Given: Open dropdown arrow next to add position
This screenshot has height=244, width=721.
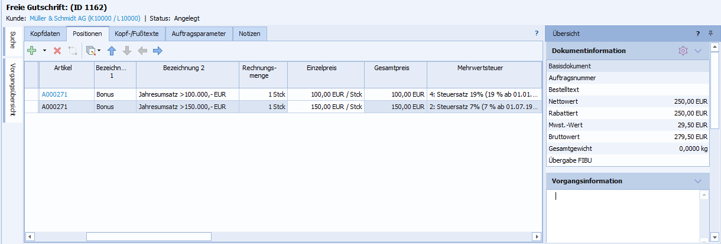Looking at the screenshot, I should point(44,51).
